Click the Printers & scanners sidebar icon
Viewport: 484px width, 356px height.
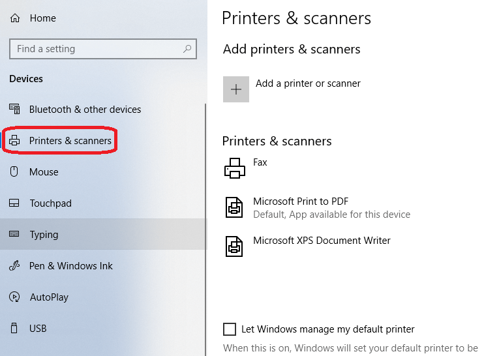pyautogui.click(x=14, y=140)
